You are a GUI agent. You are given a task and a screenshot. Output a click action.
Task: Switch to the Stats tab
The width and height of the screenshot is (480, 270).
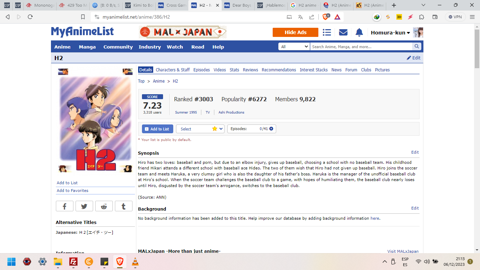[234, 70]
